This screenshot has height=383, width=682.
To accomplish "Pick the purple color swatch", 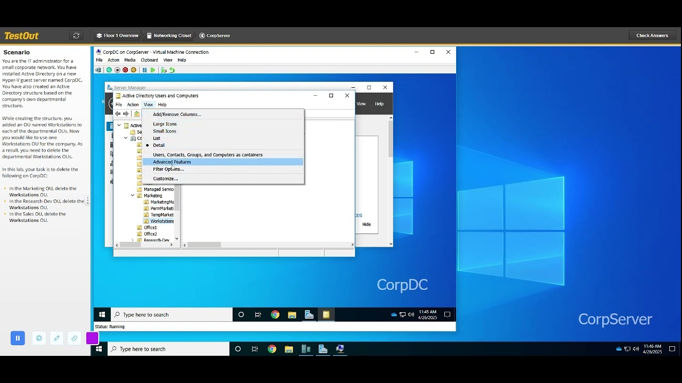I will tap(92, 338).
